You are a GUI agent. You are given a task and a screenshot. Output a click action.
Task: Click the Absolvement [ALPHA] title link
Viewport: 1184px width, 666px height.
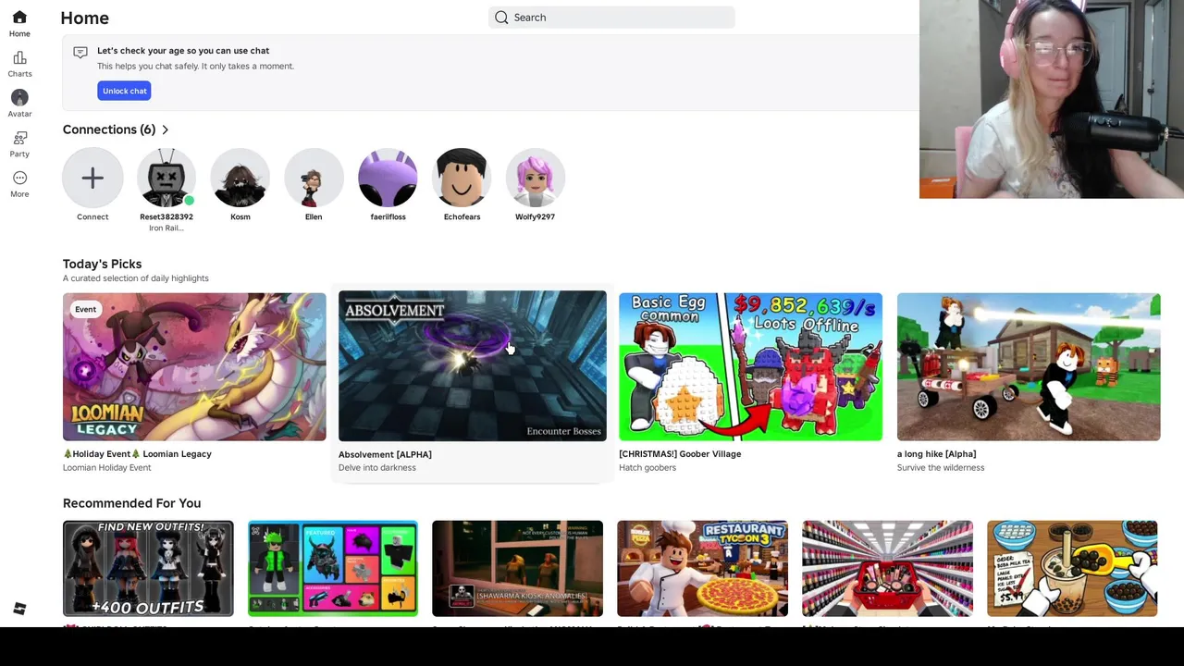385,454
